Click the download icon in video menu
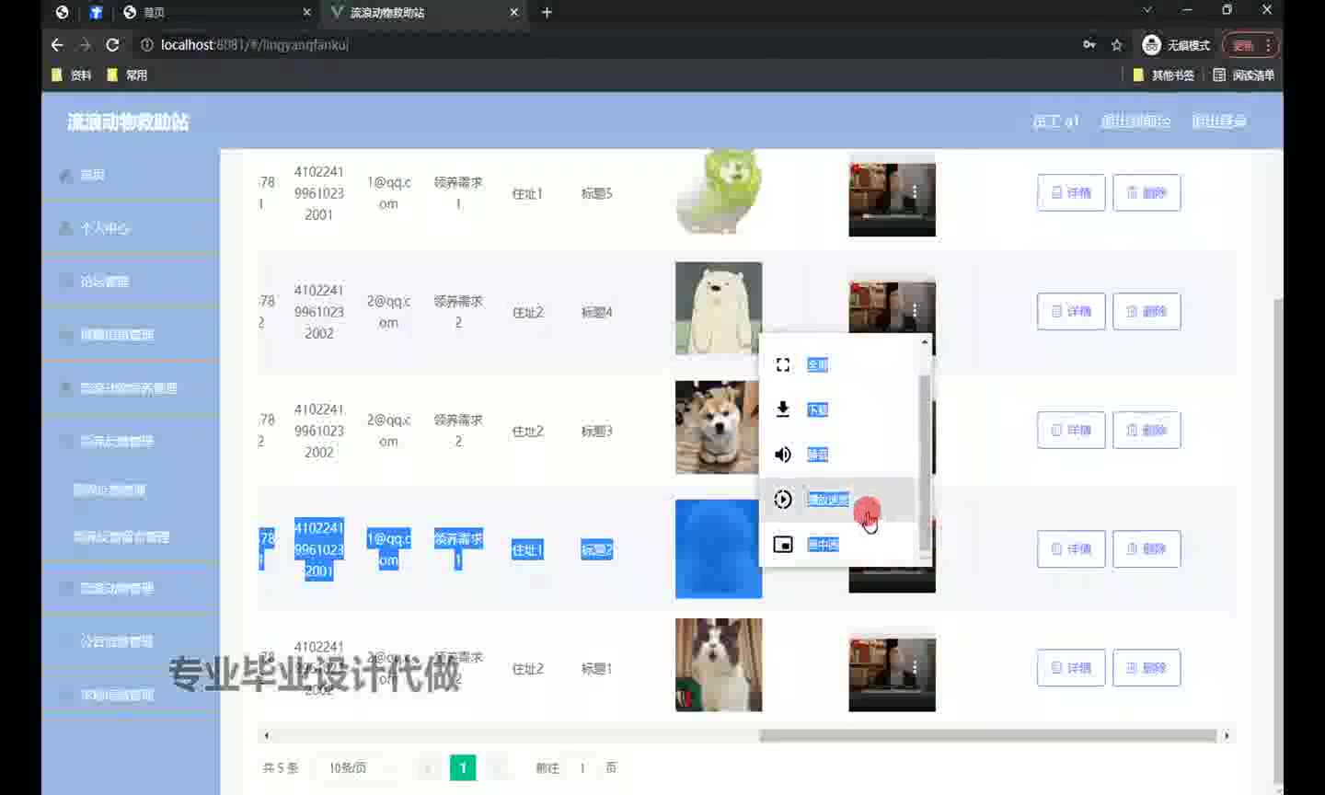 [783, 409]
